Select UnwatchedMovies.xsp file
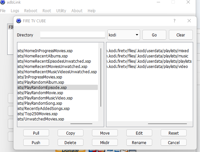This screenshot has width=200, height=152. point(58,119)
